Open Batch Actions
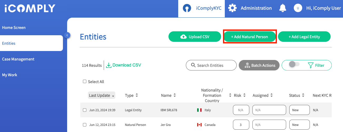 pos(259,65)
